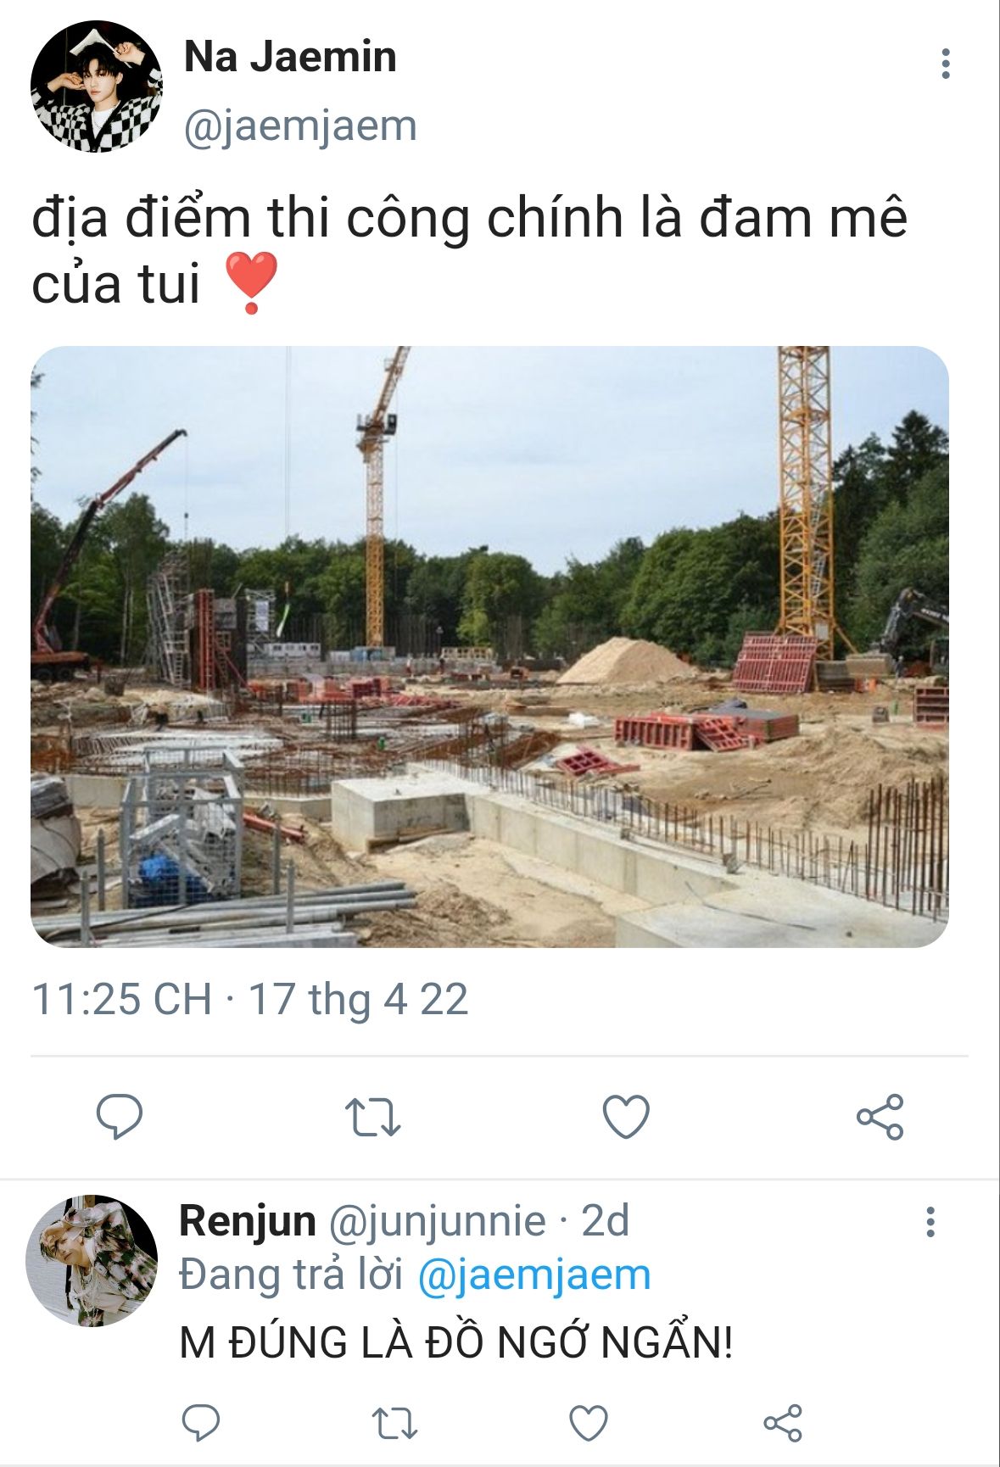Open more options for Renjun's reply
This screenshot has height=1467, width=1000.
(x=930, y=1222)
